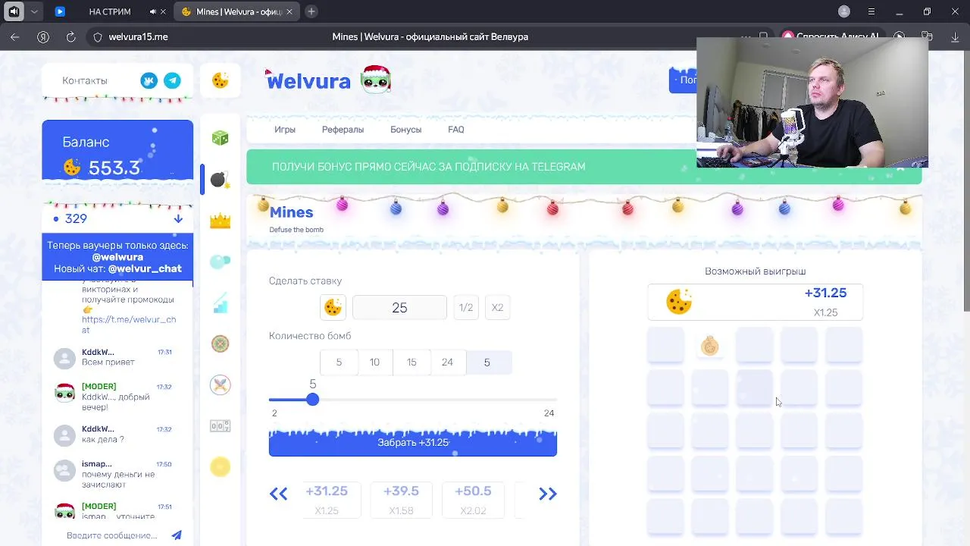
Task: Click the Спросить Алису AI button
Action: pyautogui.click(x=830, y=36)
